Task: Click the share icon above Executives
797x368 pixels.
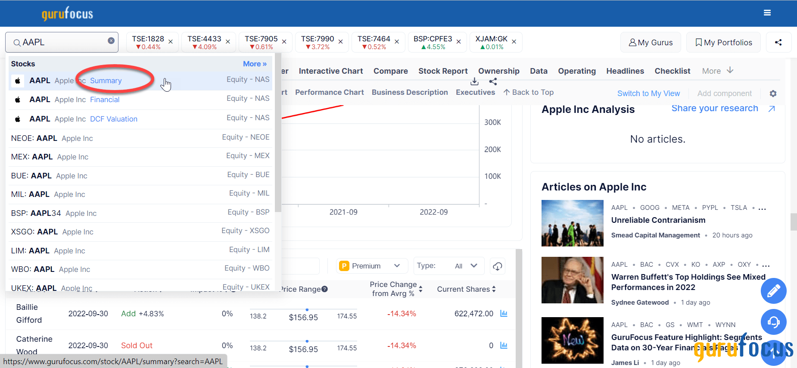Action: 493,81
